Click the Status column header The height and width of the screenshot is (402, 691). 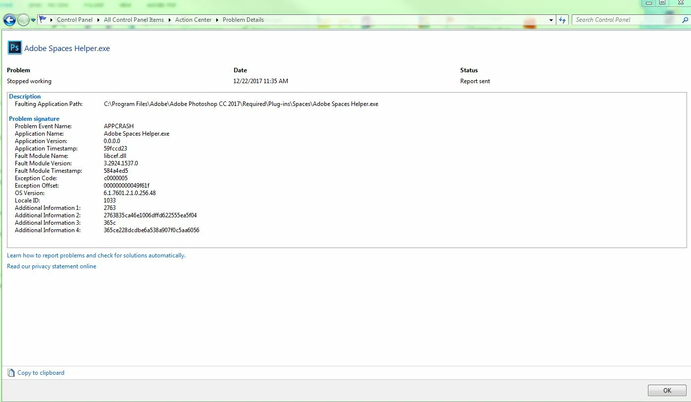pyautogui.click(x=469, y=70)
